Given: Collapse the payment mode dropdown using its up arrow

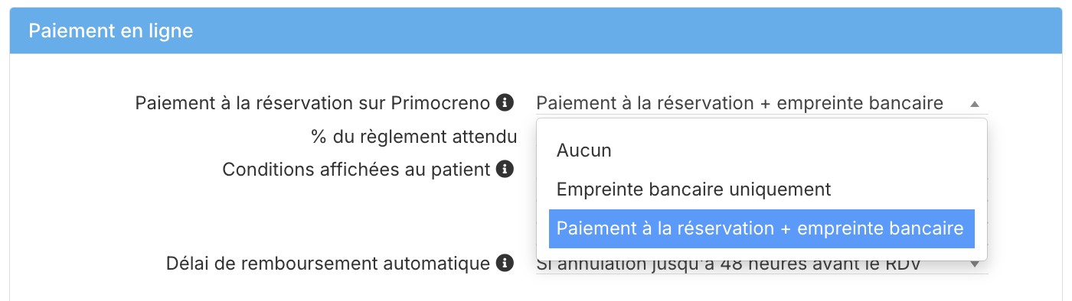Looking at the screenshot, I should click(974, 104).
